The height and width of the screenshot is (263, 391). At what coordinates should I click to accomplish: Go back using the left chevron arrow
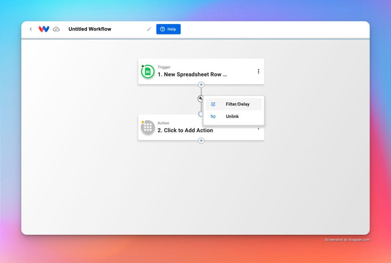click(31, 29)
